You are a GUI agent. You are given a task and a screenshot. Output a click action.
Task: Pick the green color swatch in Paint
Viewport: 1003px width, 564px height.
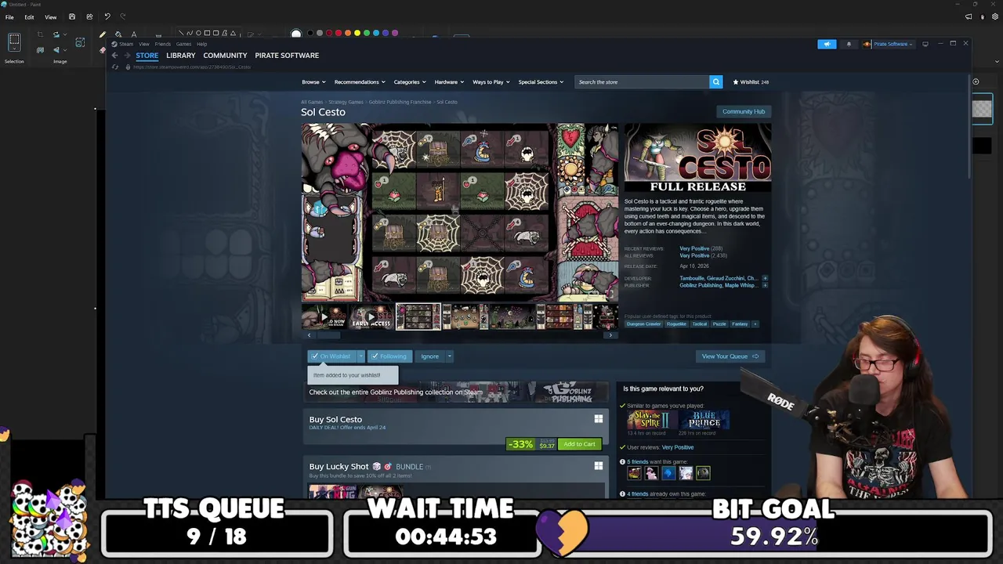(367, 33)
